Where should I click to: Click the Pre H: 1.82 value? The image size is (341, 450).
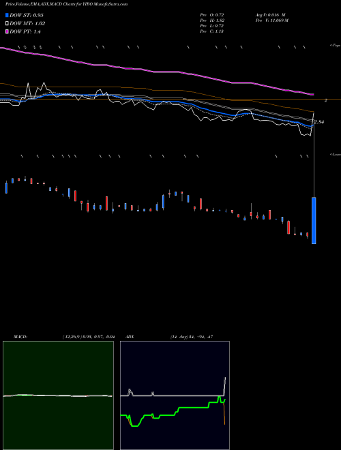coord(212,20)
